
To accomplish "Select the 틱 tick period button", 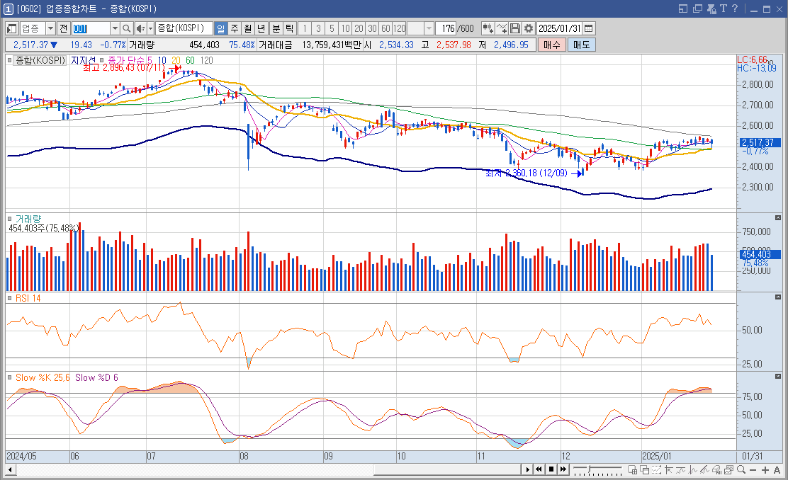I will tap(289, 28).
